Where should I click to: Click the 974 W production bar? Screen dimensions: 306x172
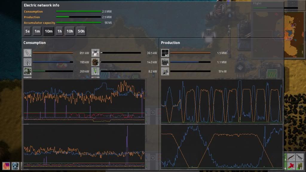[190, 71]
